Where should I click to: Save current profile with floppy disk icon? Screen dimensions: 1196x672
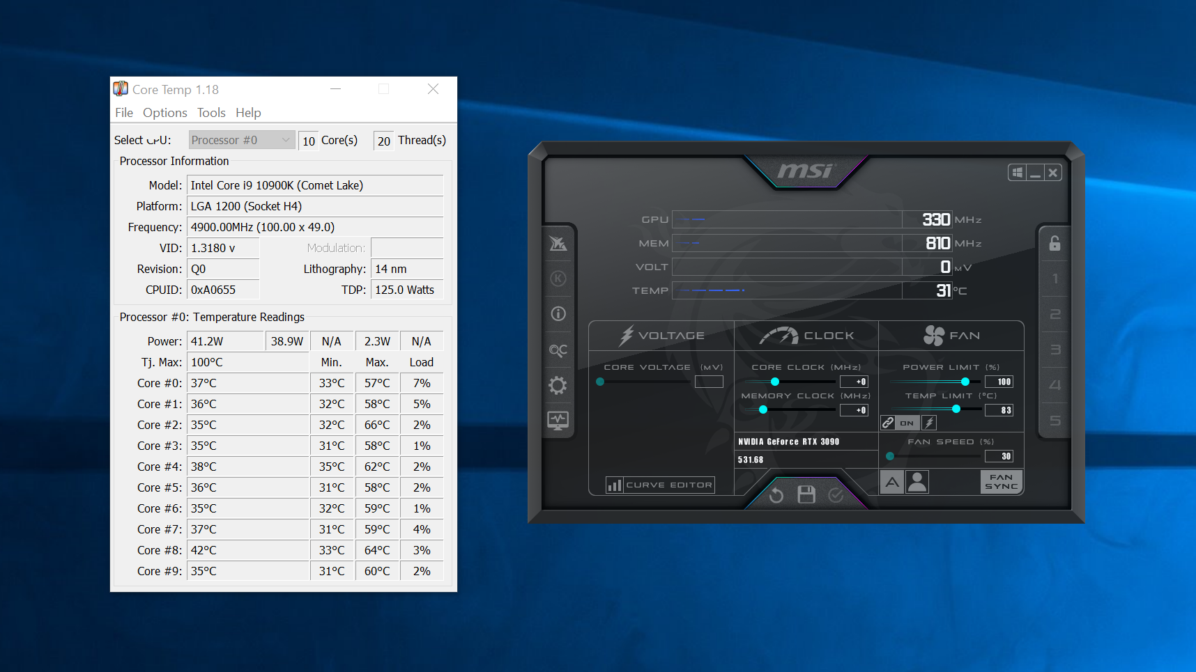click(x=806, y=494)
